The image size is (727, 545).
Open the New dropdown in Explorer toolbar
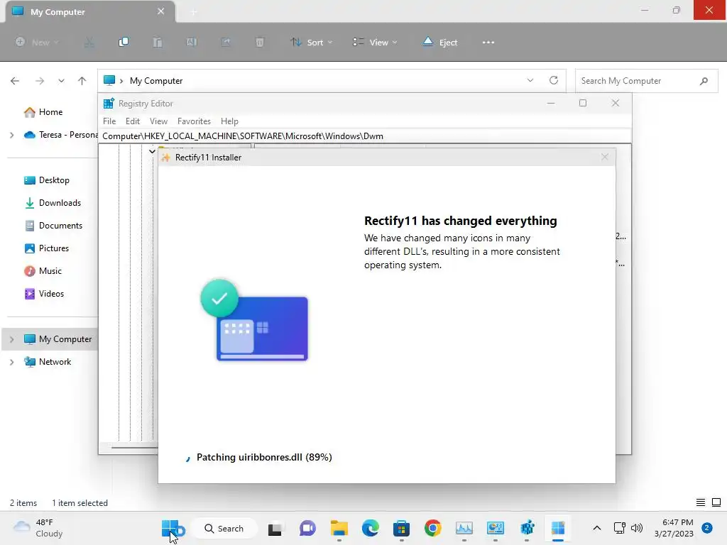point(37,42)
